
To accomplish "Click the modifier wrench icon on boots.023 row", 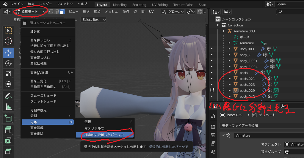I will coord(264,84).
